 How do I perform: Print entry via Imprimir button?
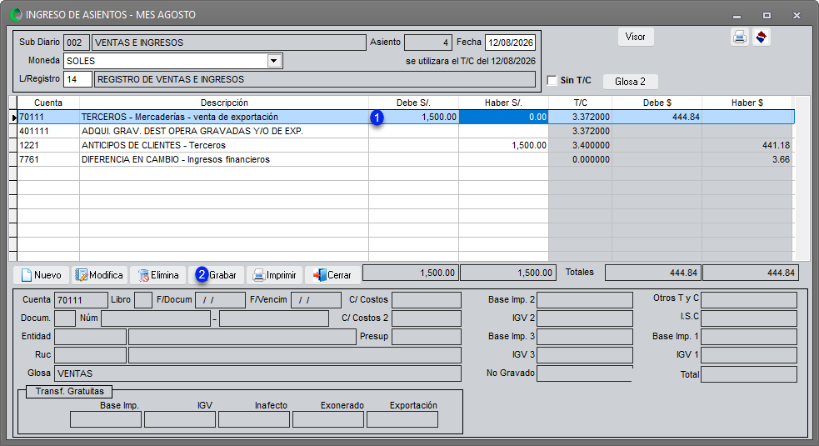[x=274, y=275]
